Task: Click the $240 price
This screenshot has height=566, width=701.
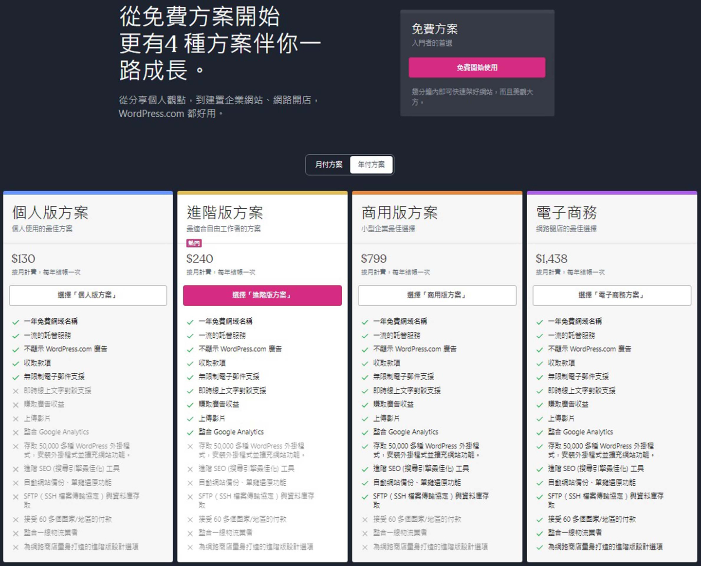Action: pyautogui.click(x=200, y=258)
